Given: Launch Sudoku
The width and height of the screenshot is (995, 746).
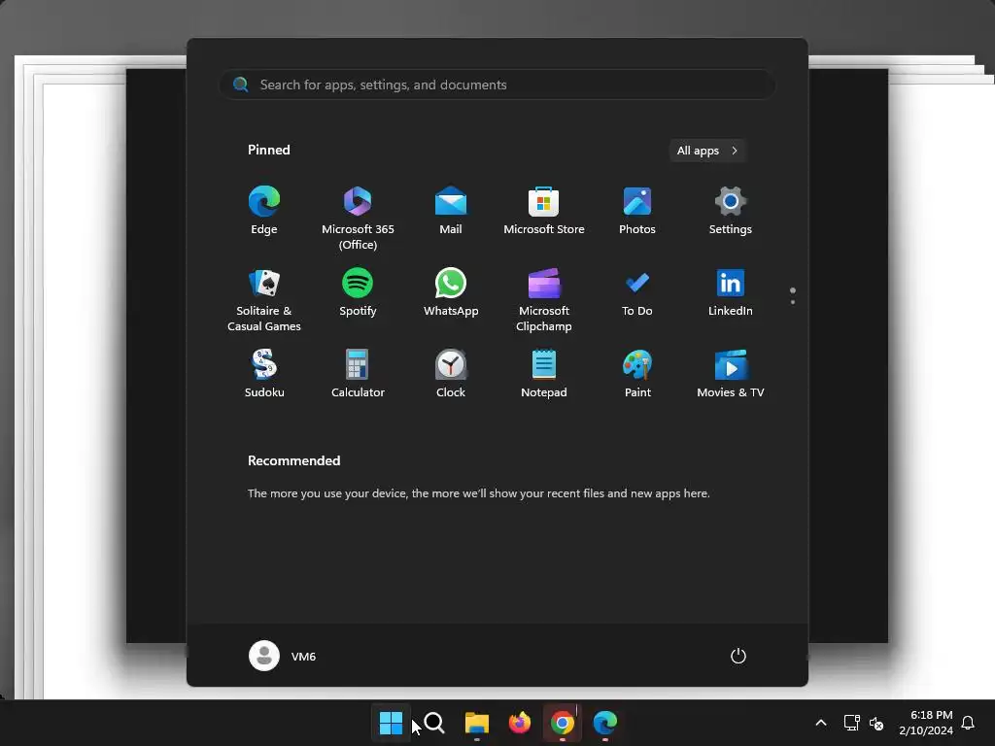Looking at the screenshot, I should 264,374.
